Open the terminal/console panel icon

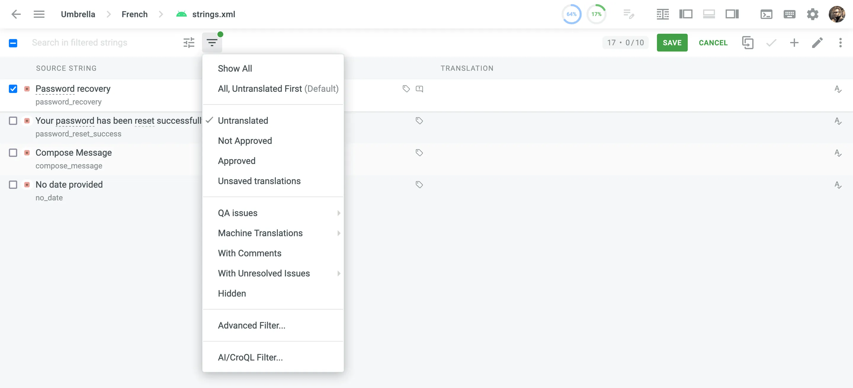click(767, 14)
